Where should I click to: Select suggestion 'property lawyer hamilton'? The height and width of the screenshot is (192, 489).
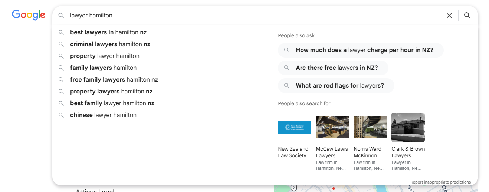pos(105,56)
